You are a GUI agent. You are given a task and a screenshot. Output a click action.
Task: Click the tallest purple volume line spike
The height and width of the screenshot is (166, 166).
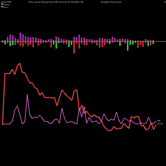click(x=27, y=95)
